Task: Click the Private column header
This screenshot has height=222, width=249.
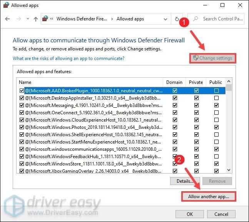Action: click(x=196, y=82)
